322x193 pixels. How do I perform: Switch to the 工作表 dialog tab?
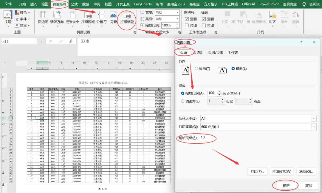click(233, 53)
